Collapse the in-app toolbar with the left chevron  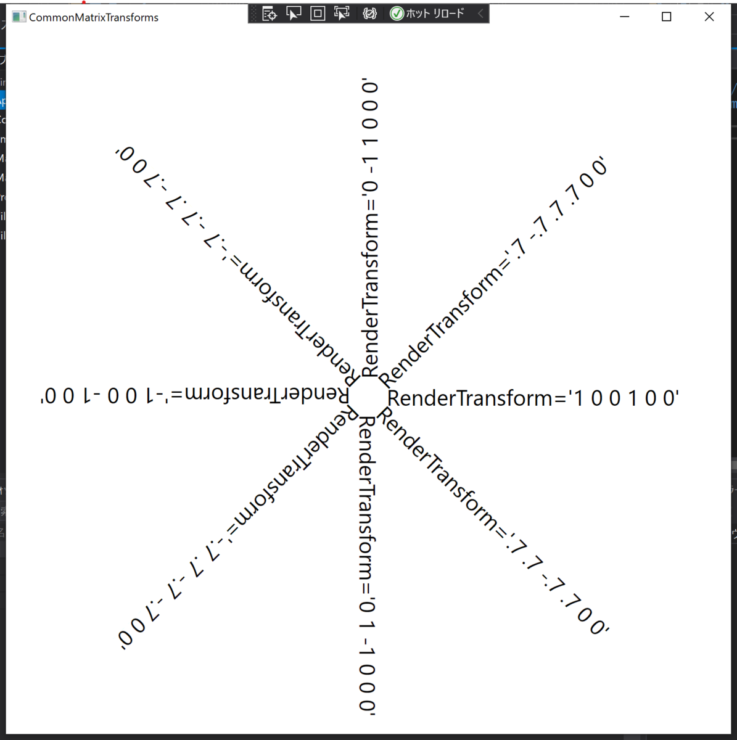point(481,13)
